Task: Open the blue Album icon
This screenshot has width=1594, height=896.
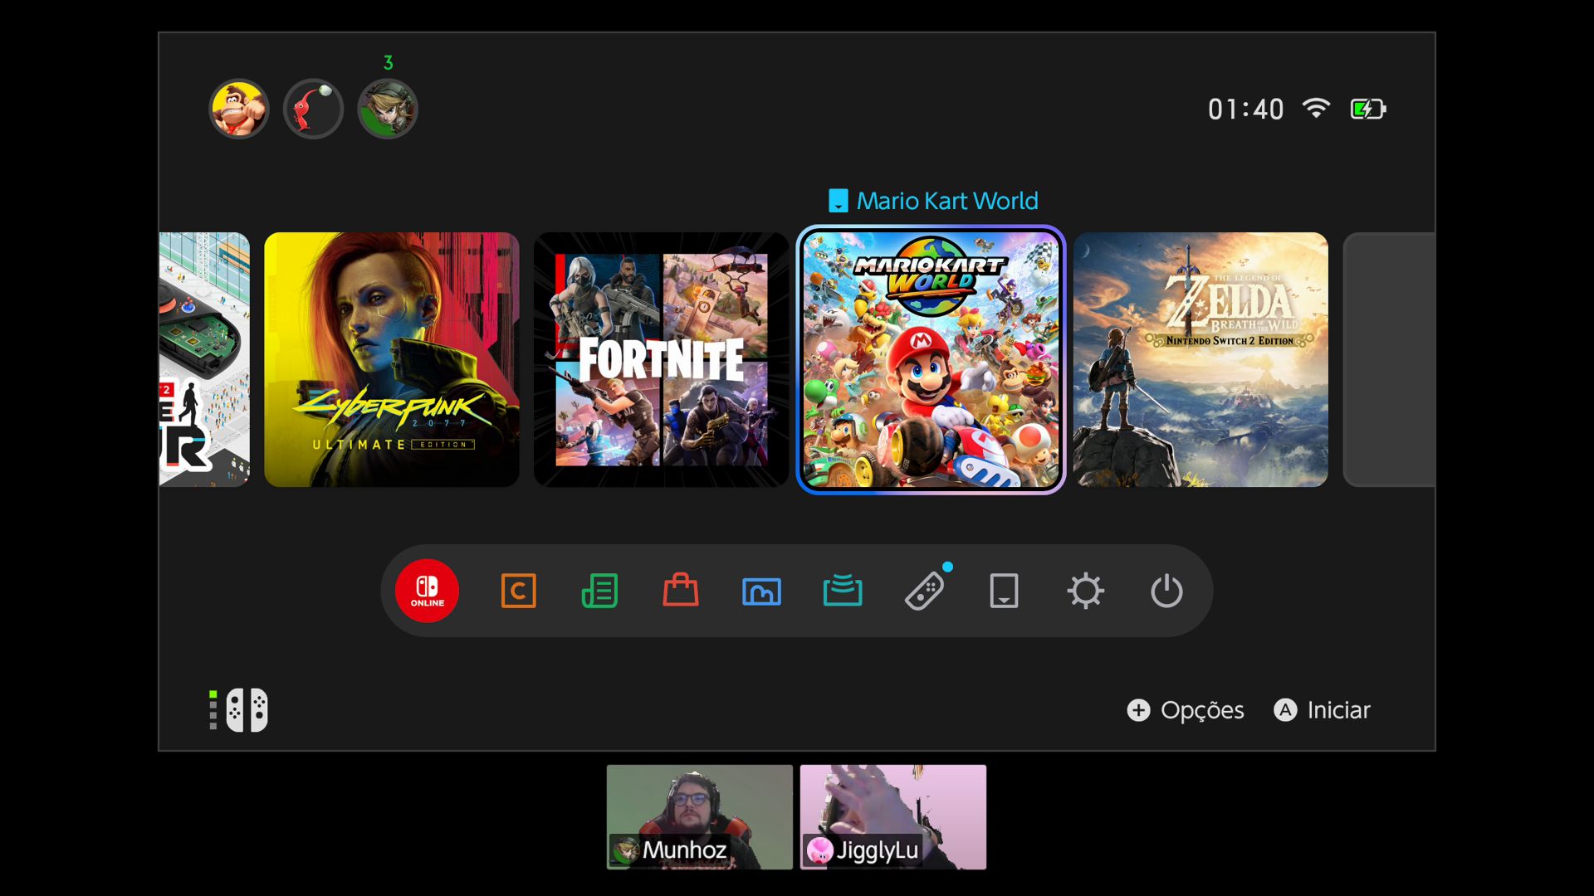Action: click(761, 591)
